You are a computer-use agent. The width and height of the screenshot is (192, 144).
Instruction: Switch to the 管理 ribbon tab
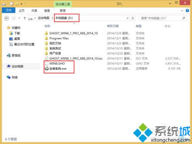[63, 11]
